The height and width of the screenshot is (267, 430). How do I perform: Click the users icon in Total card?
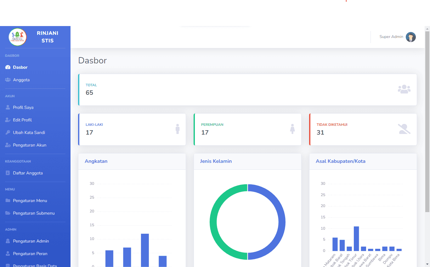pyautogui.click(x=404, y=89)
